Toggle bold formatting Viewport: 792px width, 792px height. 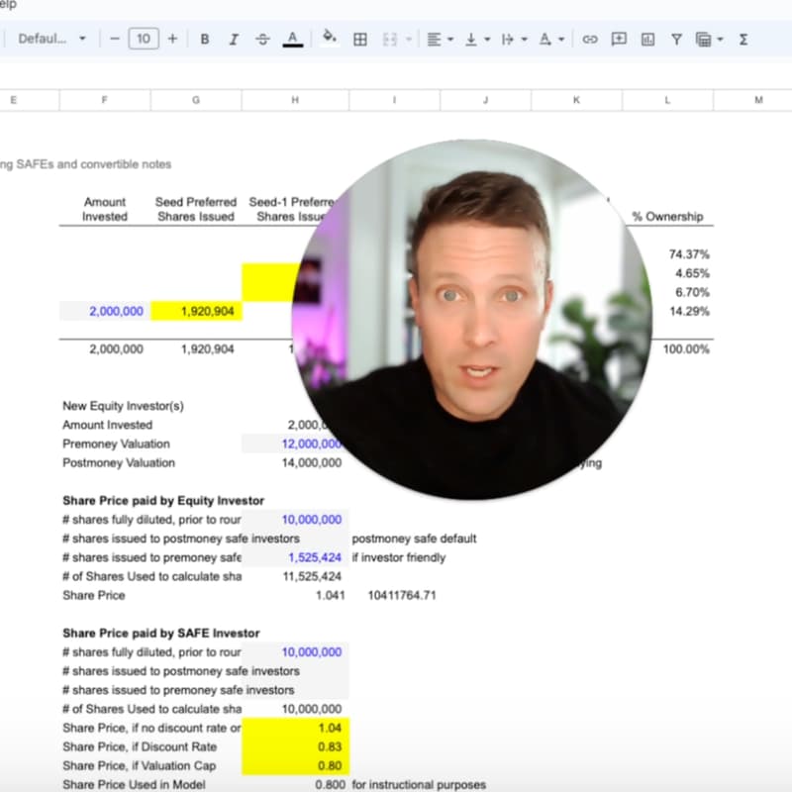point(205,40)
